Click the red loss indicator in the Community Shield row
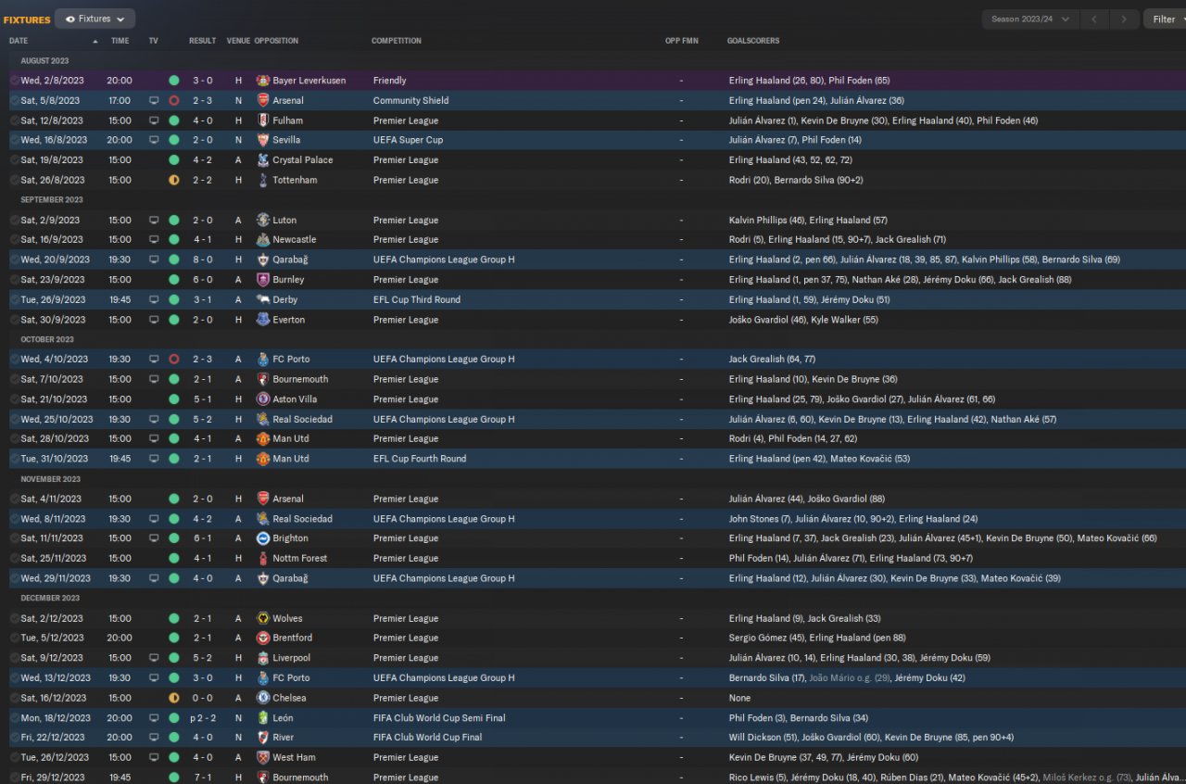 [173, 100]
